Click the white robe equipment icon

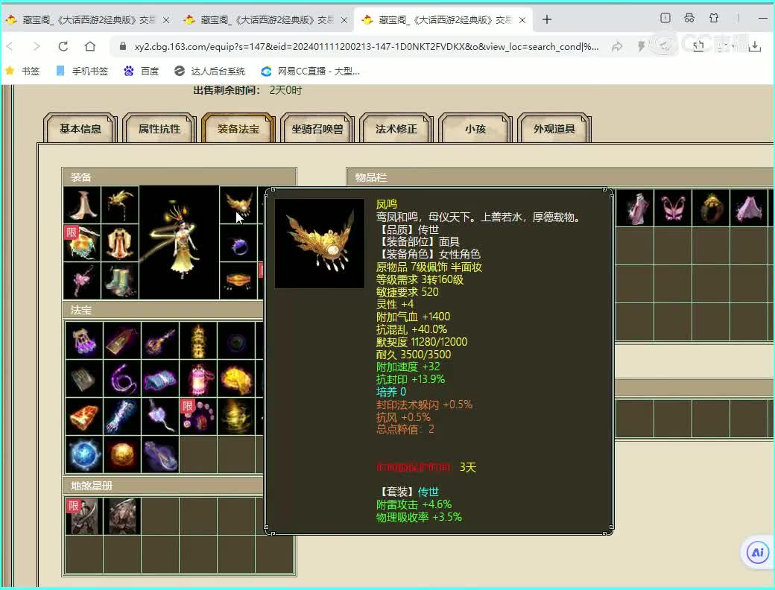click(82, 205)
